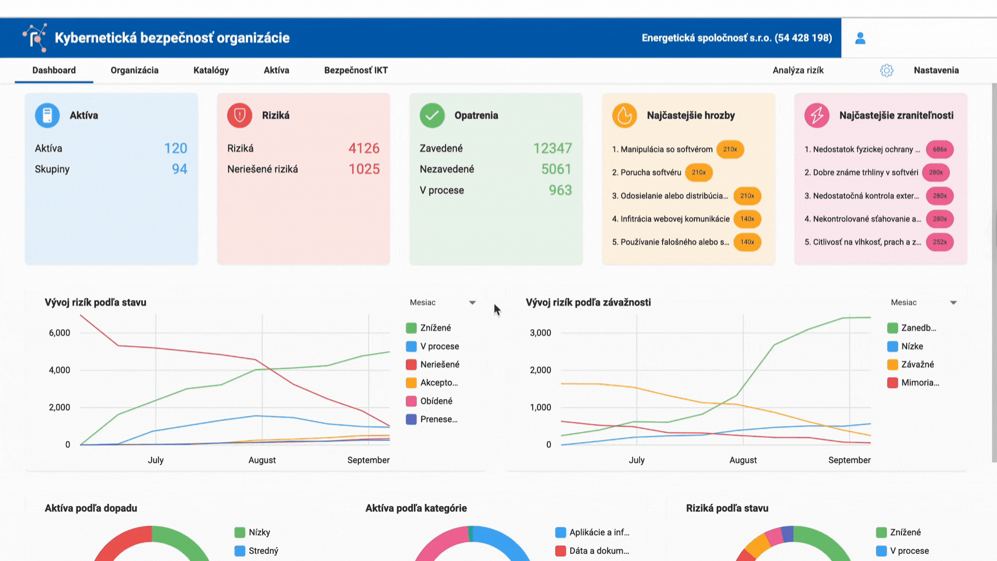The image size is (997, 561).
Task: Click the red Riziká shield icon
Action: [239, 115]
